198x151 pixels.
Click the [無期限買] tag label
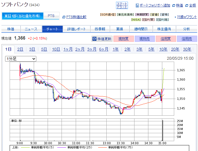point(142,15)
